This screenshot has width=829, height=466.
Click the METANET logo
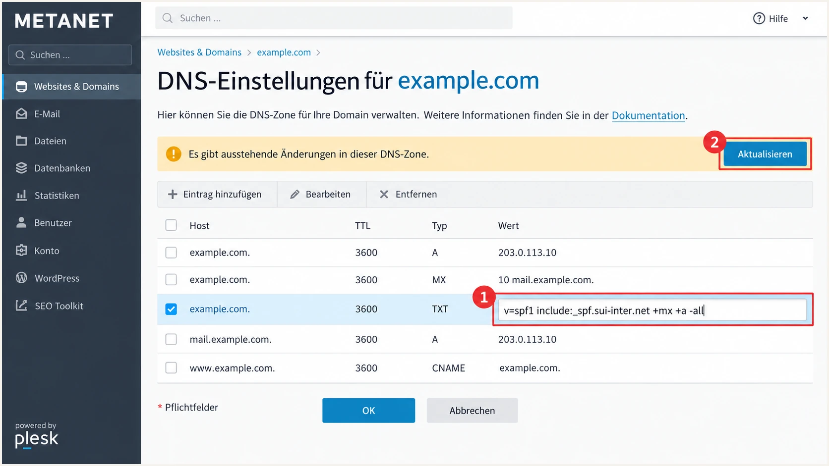64,21
